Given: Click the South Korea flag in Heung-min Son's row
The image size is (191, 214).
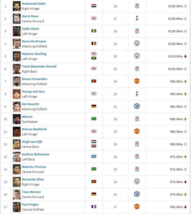Looking at the screenshot, I should (x=94, y=94).
